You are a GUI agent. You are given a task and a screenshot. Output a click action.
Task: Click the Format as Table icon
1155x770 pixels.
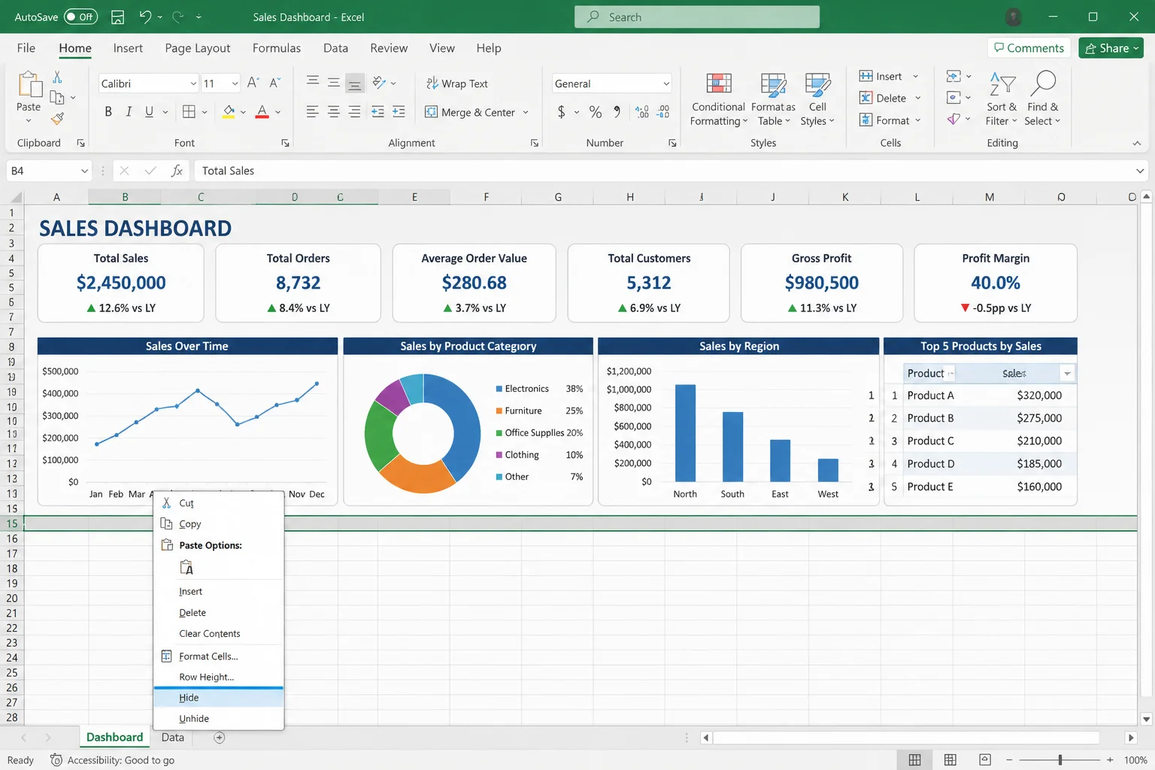(x=773, y=83)
